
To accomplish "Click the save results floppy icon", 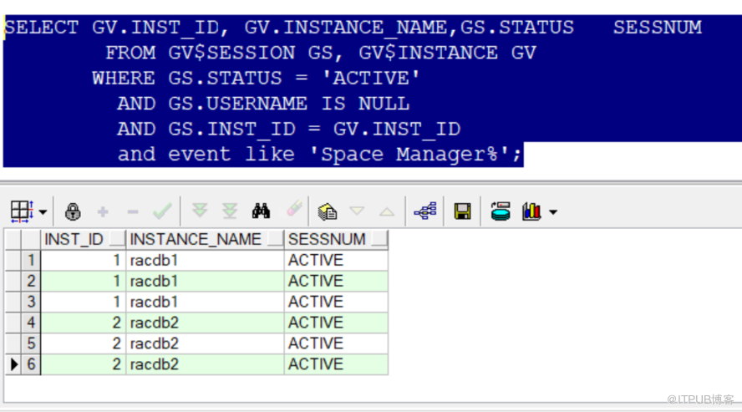I will click(x=462, y=211).
